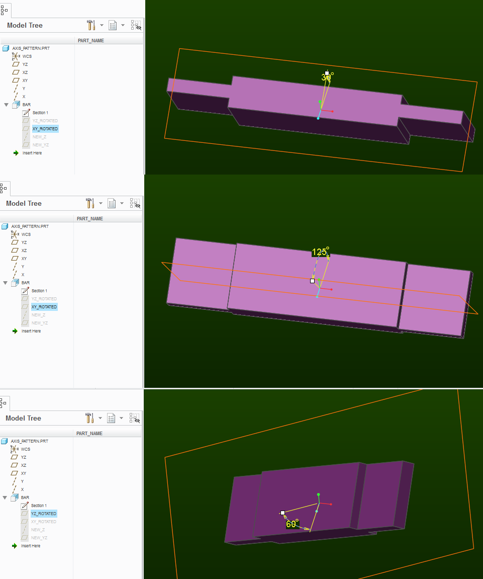Click the 30° angle dimension value
The height and width of the screenshot is (579, 483).
click(327, 77)
